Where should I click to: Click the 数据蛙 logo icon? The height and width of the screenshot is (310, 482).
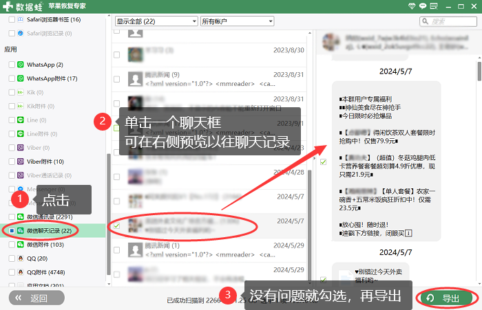[8, 6]
